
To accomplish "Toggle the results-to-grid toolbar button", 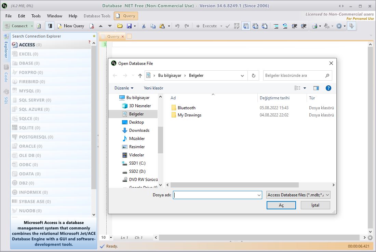I will click(x=246, y=26).
